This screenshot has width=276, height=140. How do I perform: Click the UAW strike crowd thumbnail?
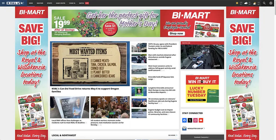tap(110, 107)
